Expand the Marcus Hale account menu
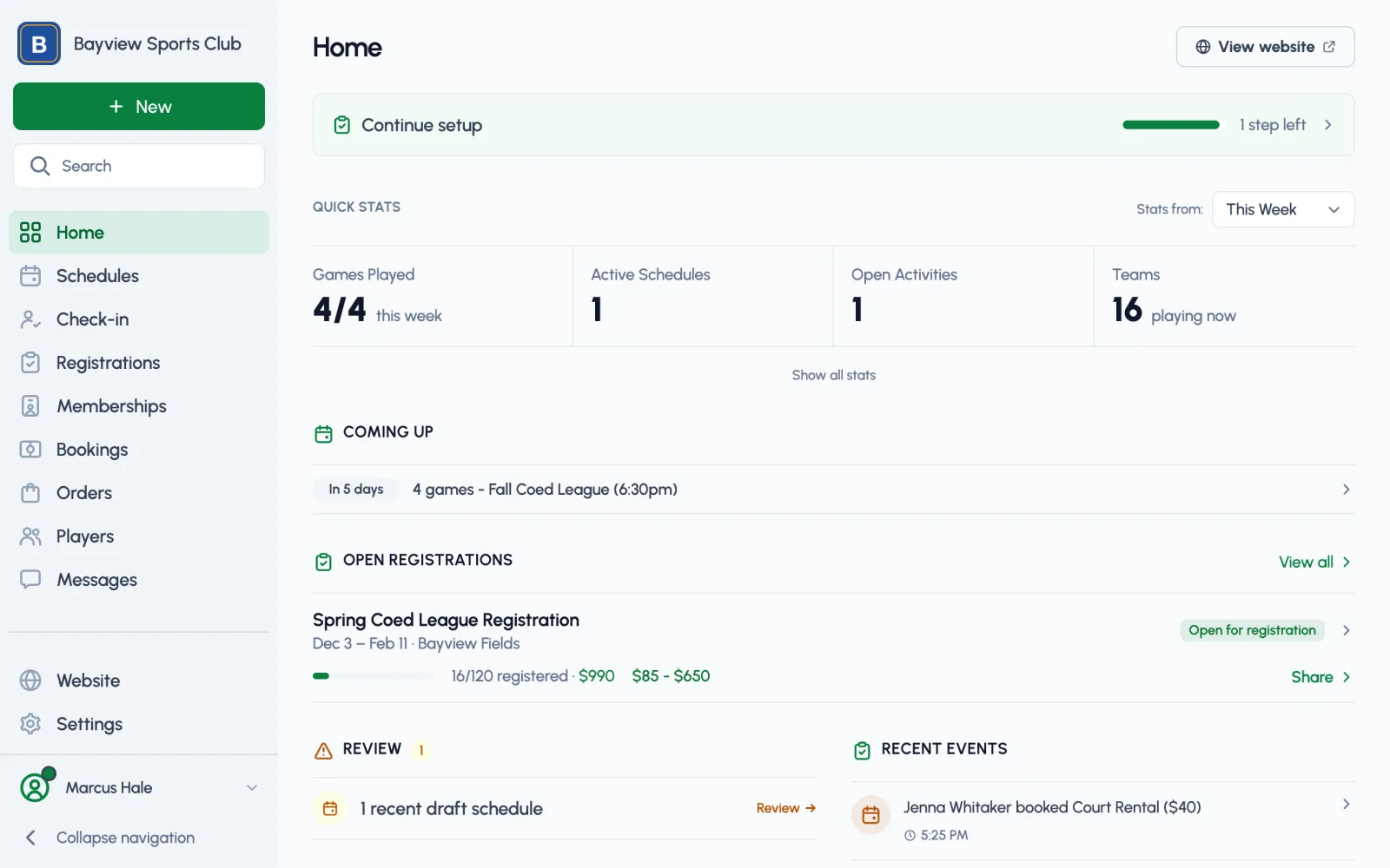The image size is (1390, 868). tap(252, 787)
